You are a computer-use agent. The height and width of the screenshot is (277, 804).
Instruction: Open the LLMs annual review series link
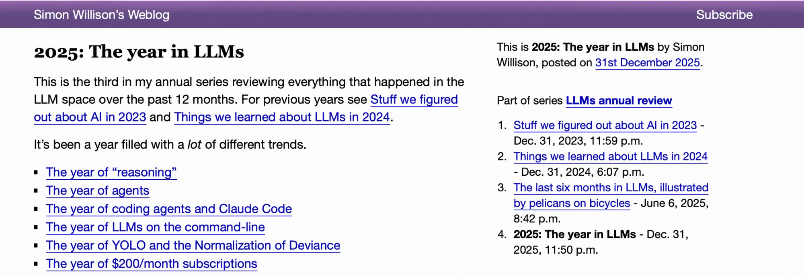pyautogui.click(x=619, y=101)
